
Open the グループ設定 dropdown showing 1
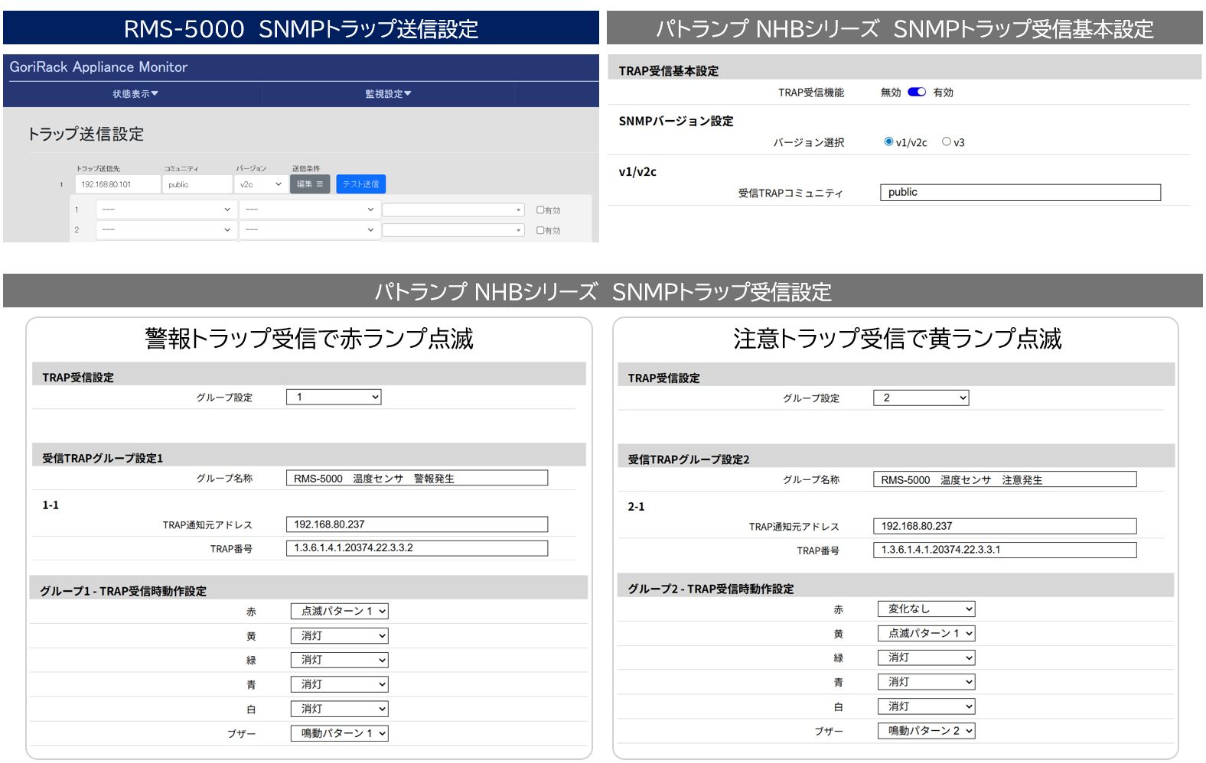333,397
